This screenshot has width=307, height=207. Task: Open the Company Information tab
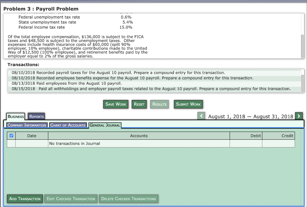click(26, 125)
